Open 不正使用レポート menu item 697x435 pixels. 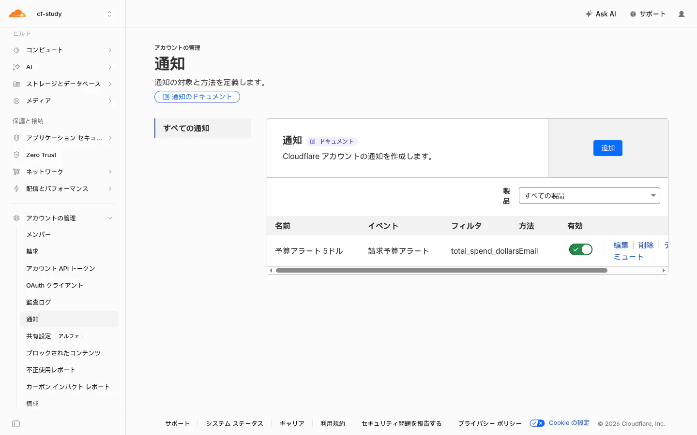(x=69, y=370)
